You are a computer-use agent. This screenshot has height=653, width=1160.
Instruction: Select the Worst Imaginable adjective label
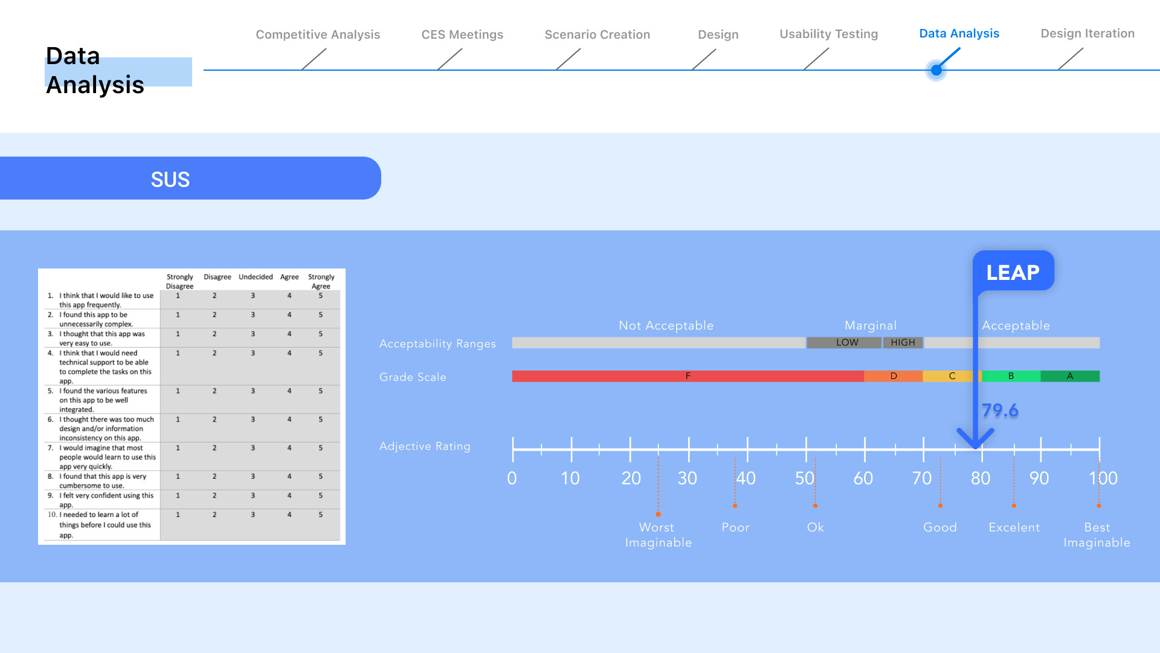click(658, 534)
